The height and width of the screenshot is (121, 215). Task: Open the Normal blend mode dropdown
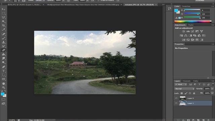point(184,89)
